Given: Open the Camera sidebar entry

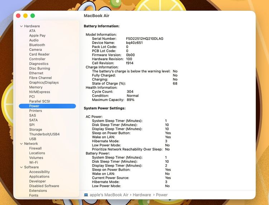Looking at the screenshot, I should (x=36, y=49).
